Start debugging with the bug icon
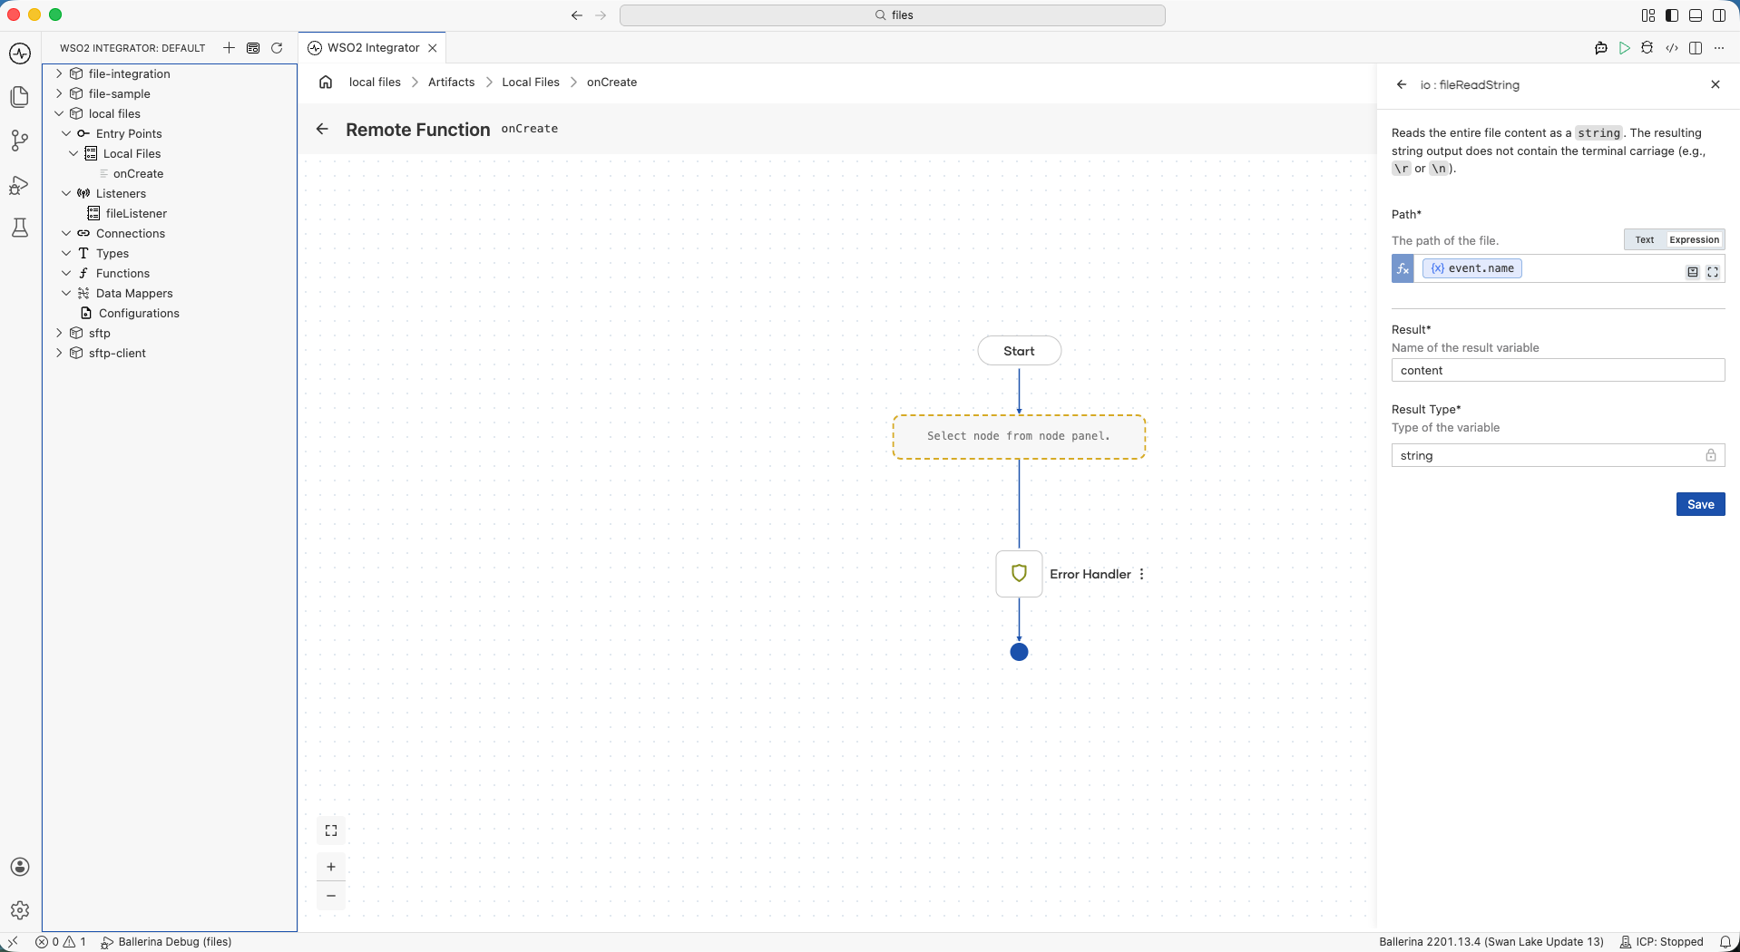The width and height of the screenshot is (1740, 952). (x=1647, y=48)
